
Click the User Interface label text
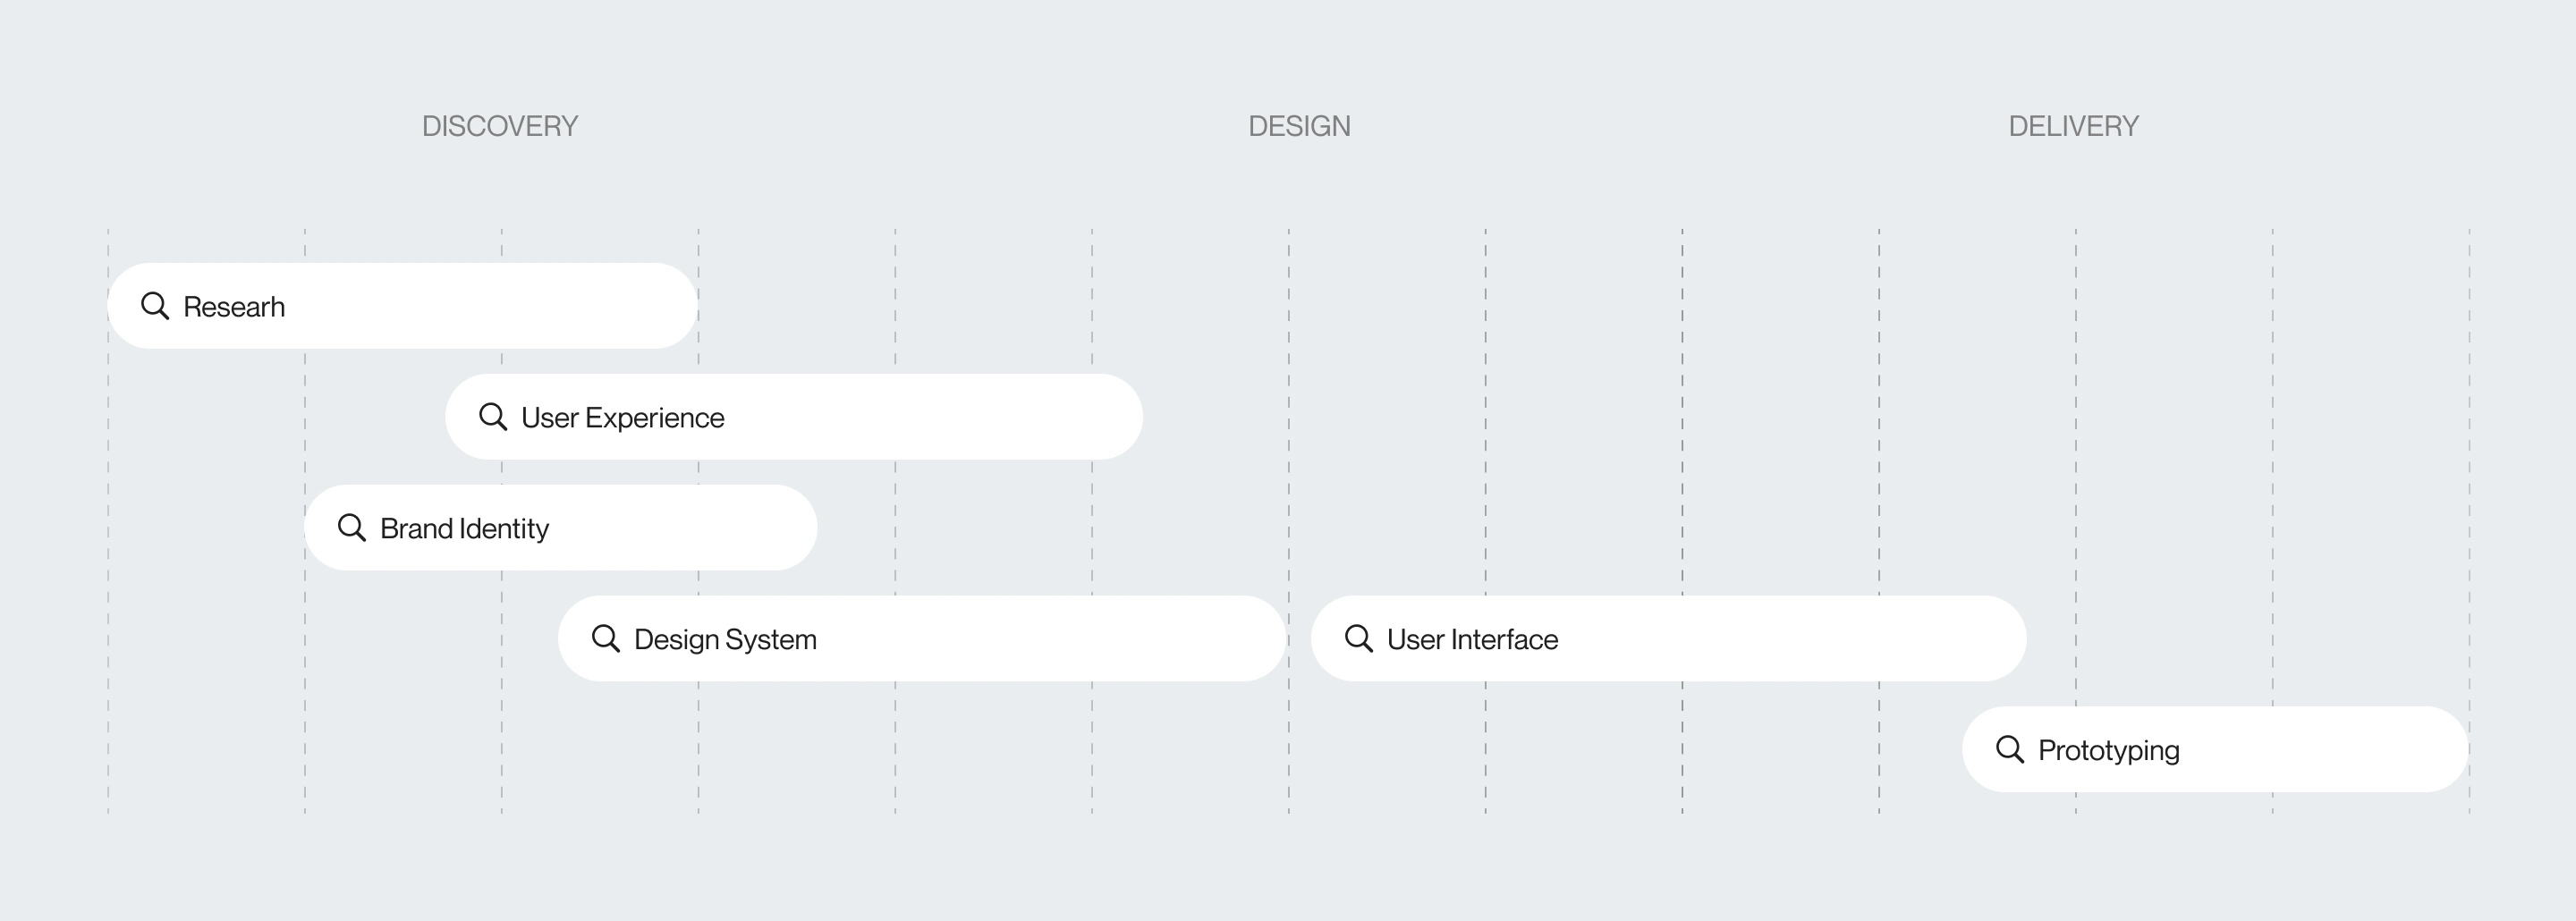click(1473, 640)
